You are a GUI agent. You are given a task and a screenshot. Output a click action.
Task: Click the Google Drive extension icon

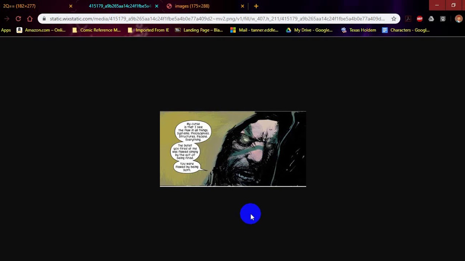tap(431, 19)
